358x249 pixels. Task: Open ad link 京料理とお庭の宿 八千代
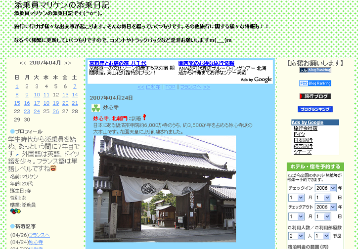pyautogui.click(x=118, y=63)
